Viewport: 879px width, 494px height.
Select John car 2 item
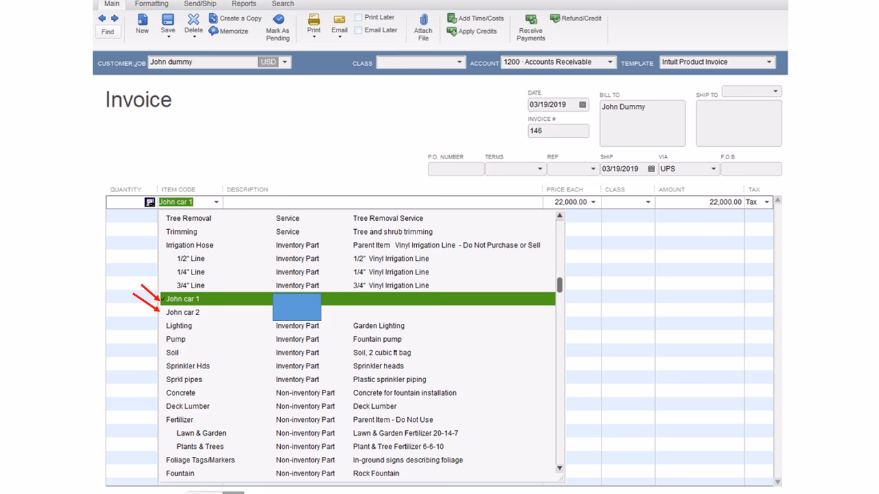357,312
